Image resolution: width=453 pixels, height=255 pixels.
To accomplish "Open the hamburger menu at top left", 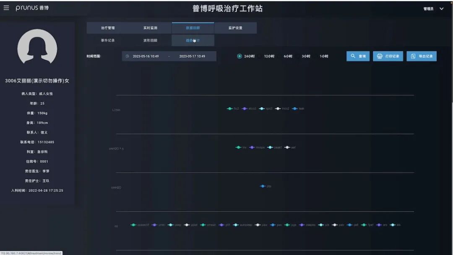I will click(x=6, y=7).
